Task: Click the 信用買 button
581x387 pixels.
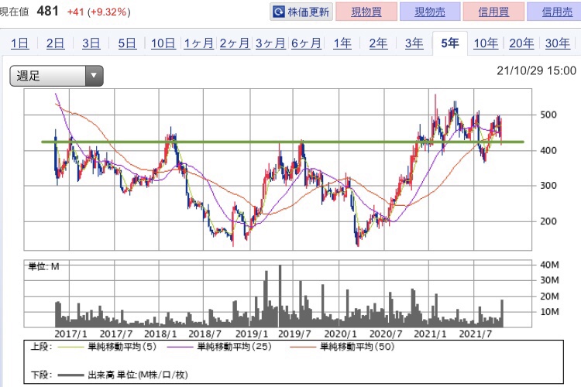Action: pyautogui.click(x=493, y=12)
